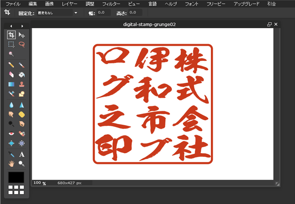Select the Sharpen cone tool
This screenshot has height=204, width=295.
22,105
